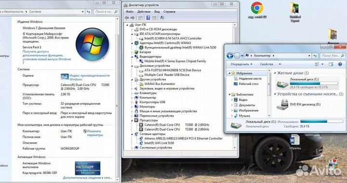
Task: Collapse the Жесткие диски (1) group
Action: click(275, 73)
